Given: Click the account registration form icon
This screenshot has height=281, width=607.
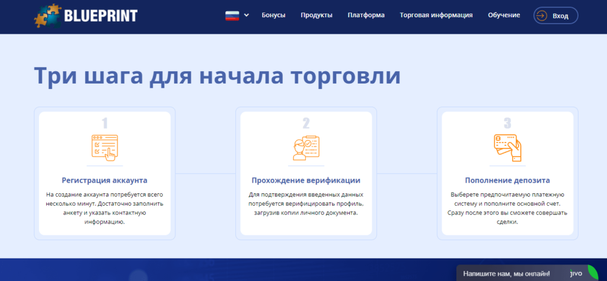Looking at the screenshot, I should tap(104, 148).
